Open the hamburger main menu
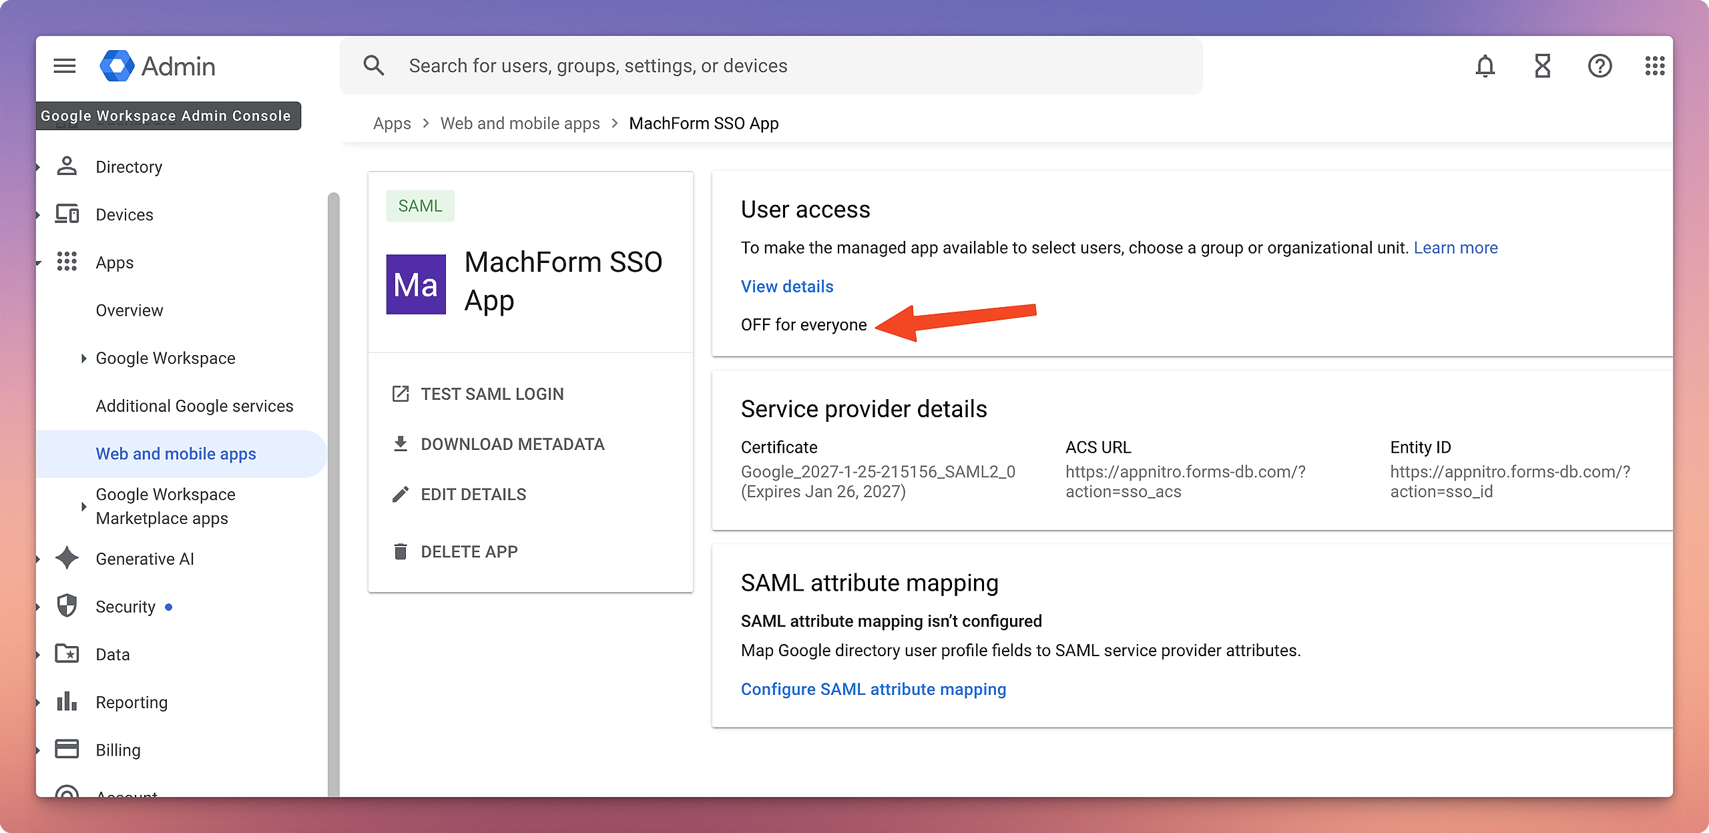This screenshot has width=1709, height=833. point(65,66)
